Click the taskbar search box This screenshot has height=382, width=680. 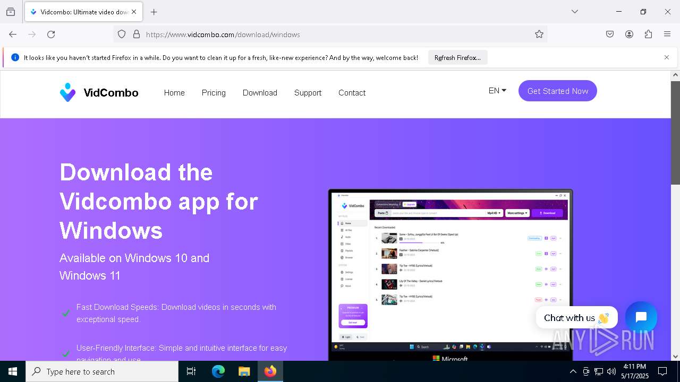(x=102, y=371)
